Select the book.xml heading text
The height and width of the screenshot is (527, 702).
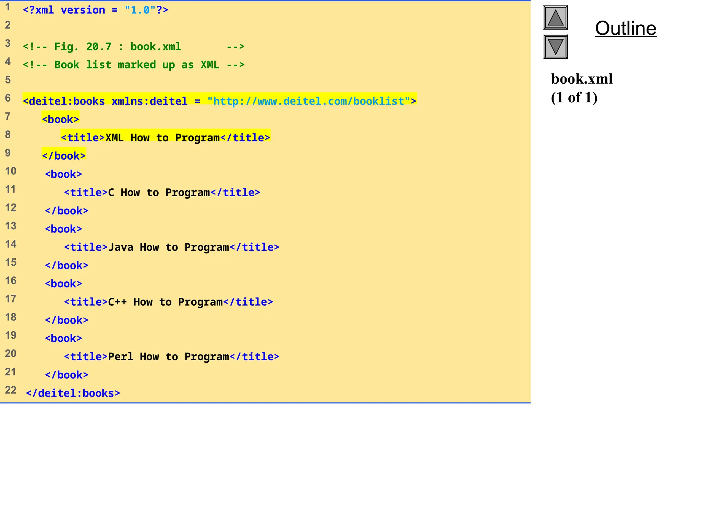pyautogui.click(x=582, y=79)
